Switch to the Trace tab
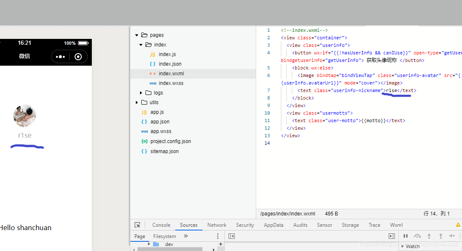This screenshot has height=251, width=462. [374, 225]
